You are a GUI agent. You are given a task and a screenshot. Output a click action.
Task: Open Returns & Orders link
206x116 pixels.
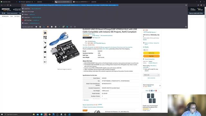click(193, 9)
